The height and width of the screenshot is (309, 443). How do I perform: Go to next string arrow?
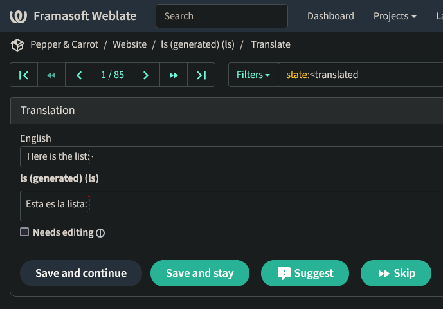146,75
